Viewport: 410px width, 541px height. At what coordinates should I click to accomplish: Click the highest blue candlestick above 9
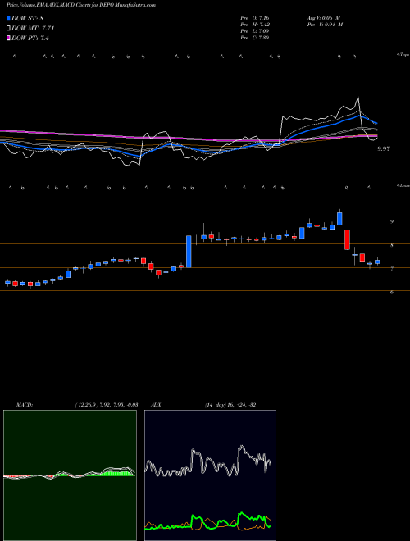339,219
